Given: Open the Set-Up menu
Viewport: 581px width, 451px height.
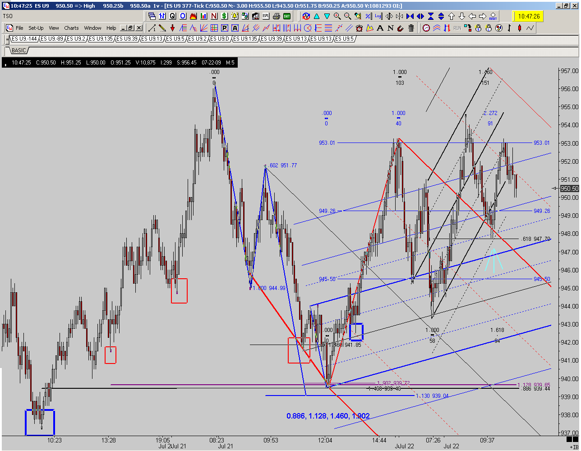Looking at the screenshot, I should pyautogui.click(x=37, y=28).
